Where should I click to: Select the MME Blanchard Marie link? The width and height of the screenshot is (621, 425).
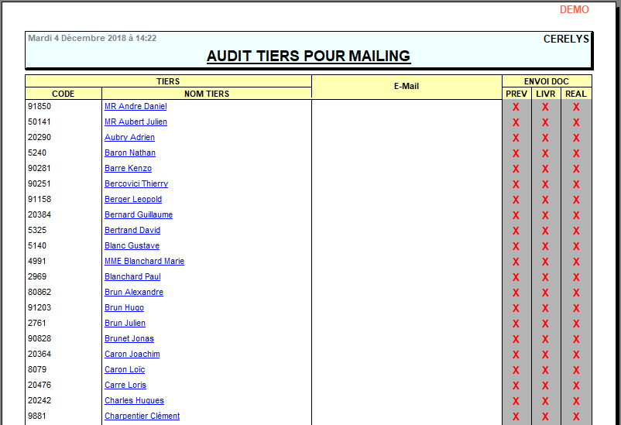(144, 262)
